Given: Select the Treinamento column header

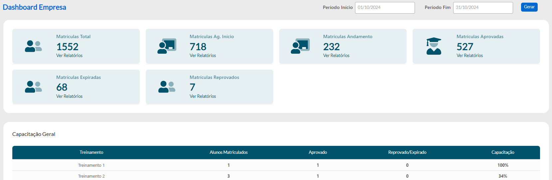Looking at the screenshot, I should point(92,152).
